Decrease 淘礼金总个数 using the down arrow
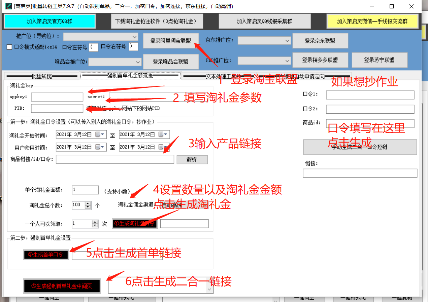The height and width of the screenshot is (302, 428). pyautogui.click(x=88, y=207)
